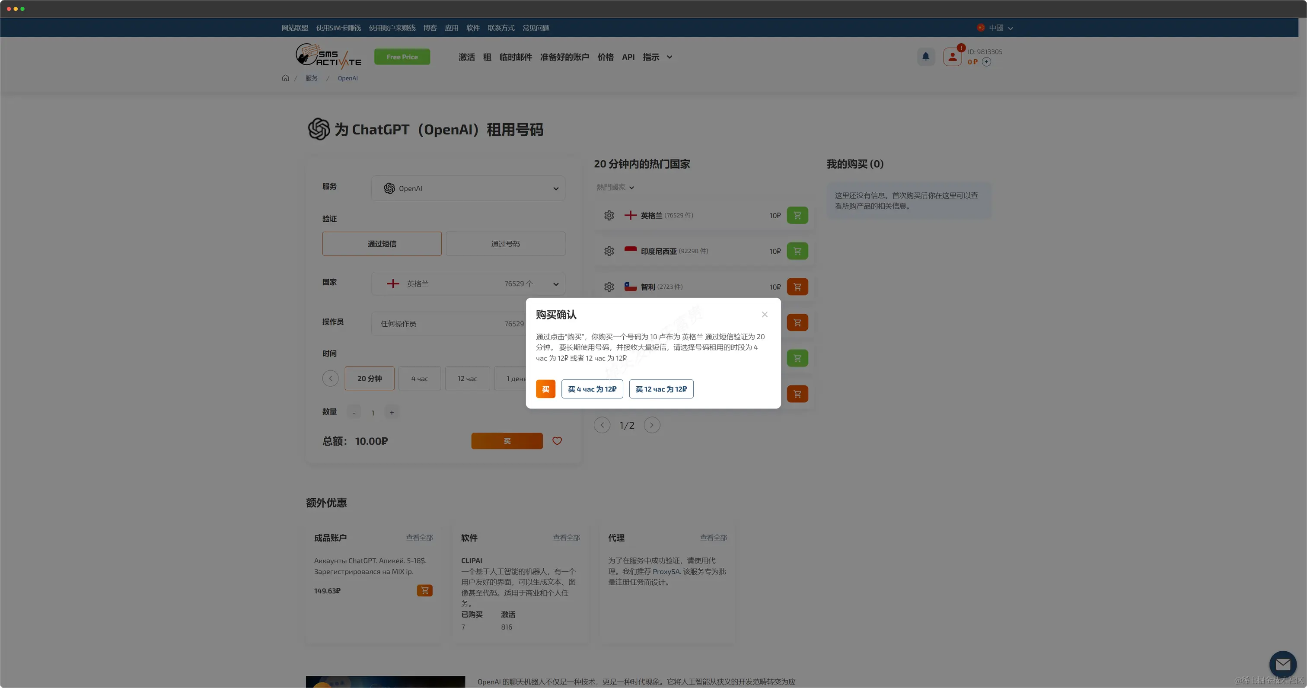Open the 准备好的账户 menu item

[564, 57]
